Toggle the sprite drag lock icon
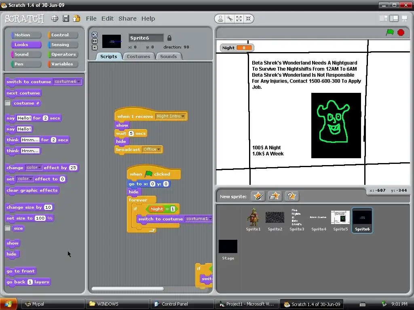414x310 pixels. click(x=169, y=38)
